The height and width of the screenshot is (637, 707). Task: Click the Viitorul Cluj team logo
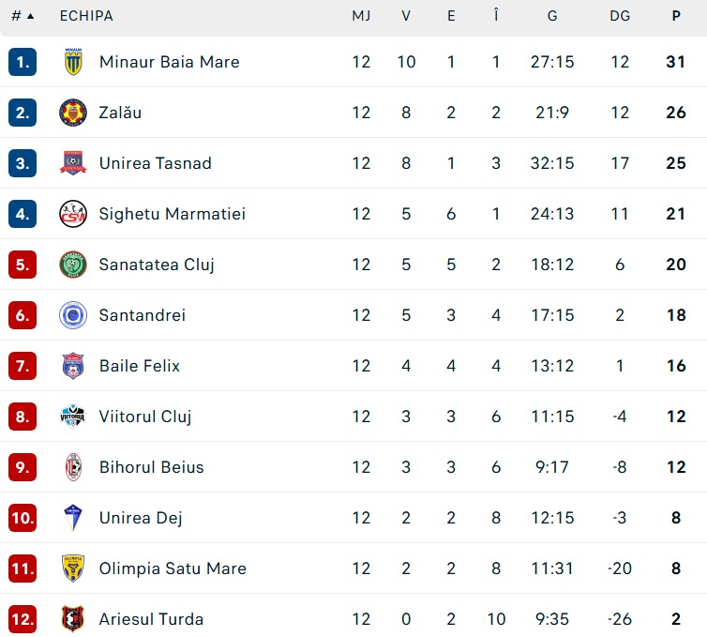coord(73,417)
